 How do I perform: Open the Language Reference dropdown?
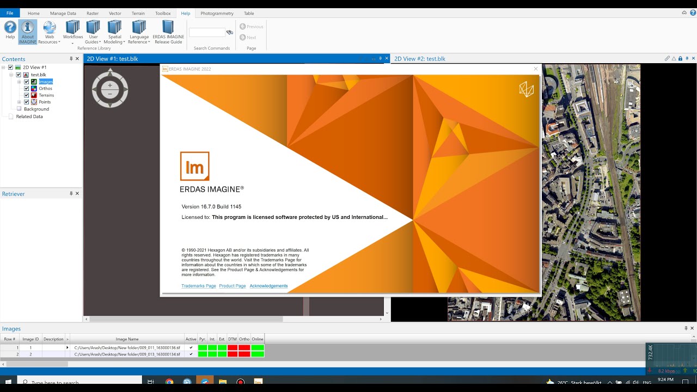[139, 32]
